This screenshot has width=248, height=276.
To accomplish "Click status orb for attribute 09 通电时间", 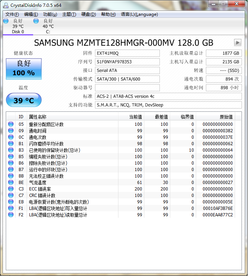I will coord(11,130).
